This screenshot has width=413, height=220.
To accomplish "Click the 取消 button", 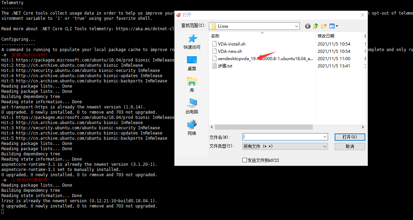I will pyautogui.click(x=350, y=146).
